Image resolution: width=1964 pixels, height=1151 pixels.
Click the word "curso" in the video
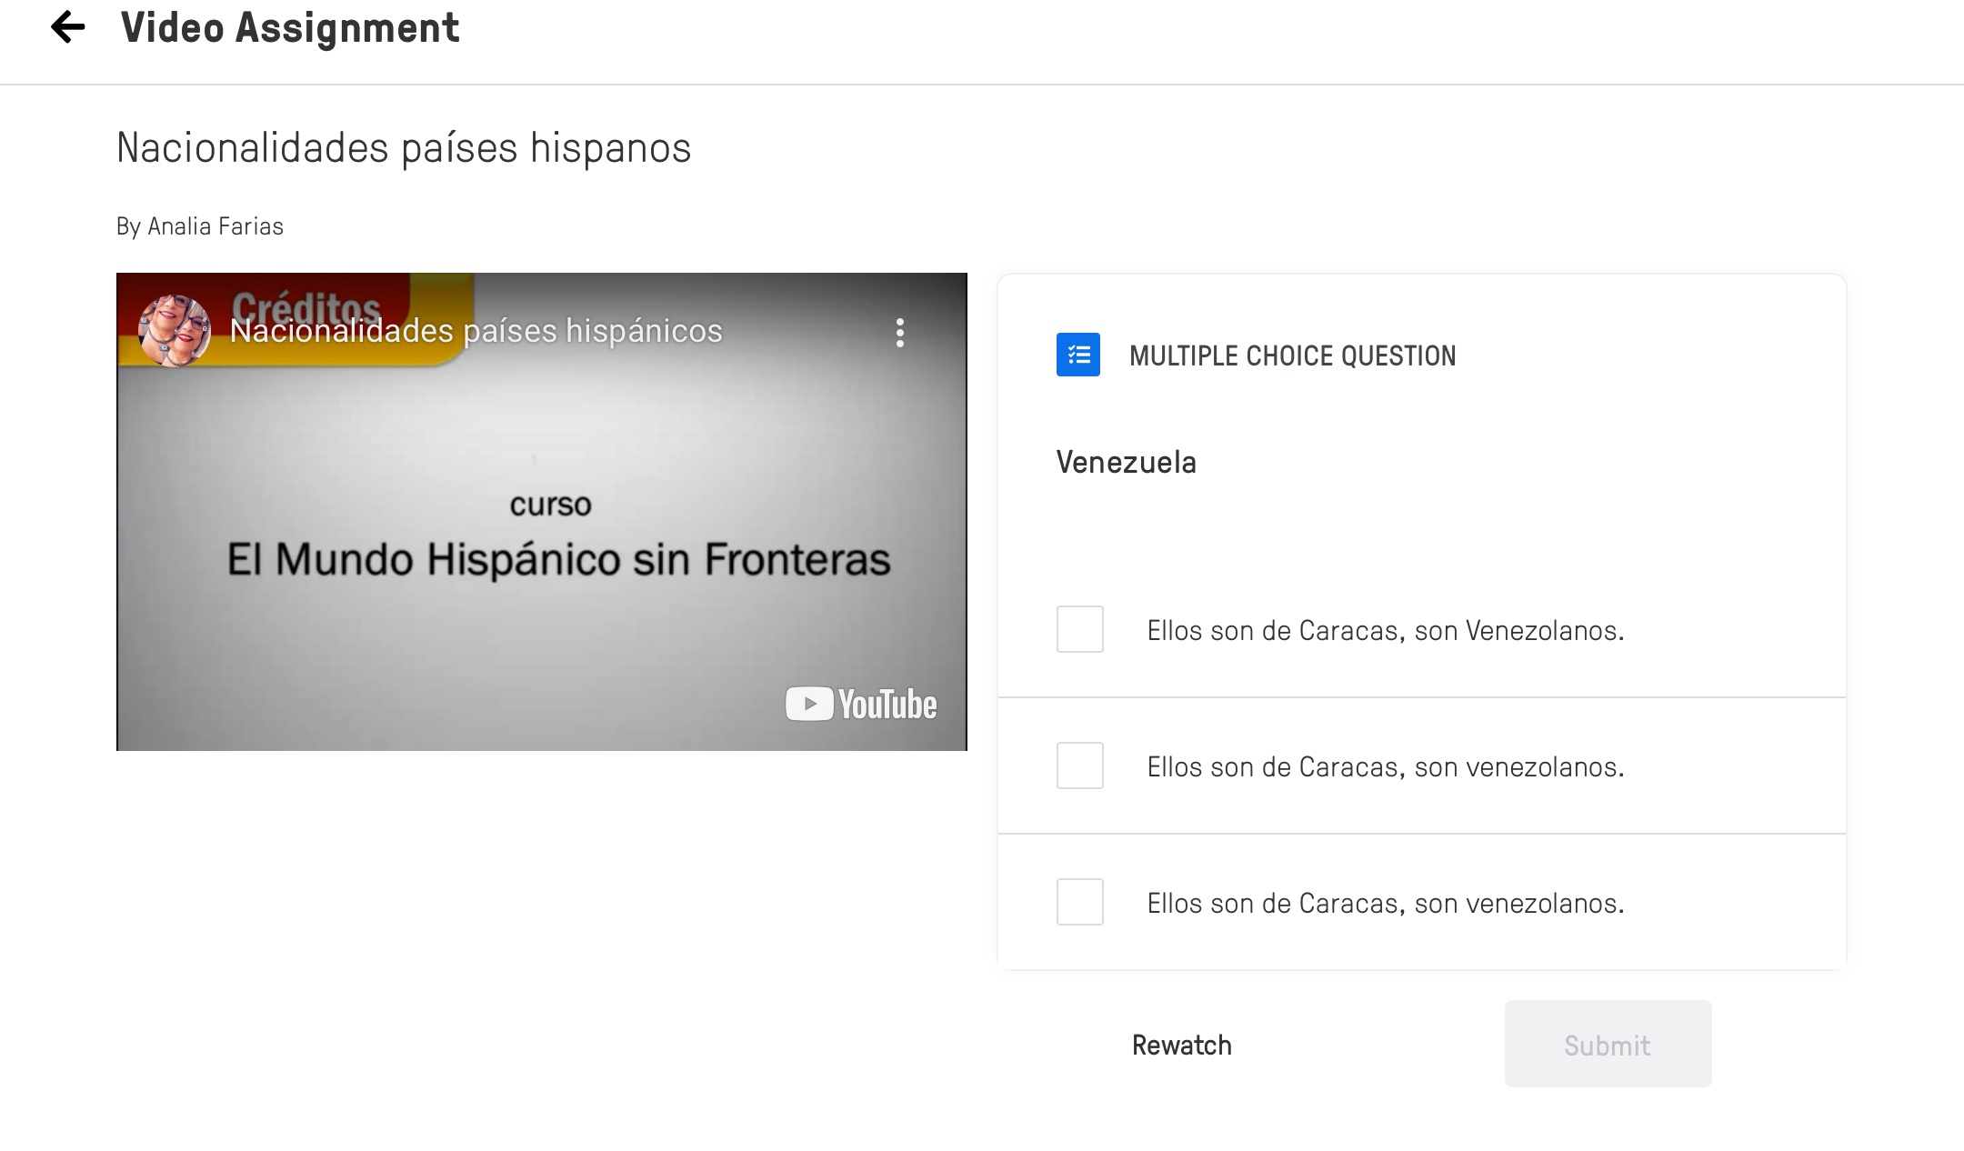pyautogui.click(x=550, y=505)
